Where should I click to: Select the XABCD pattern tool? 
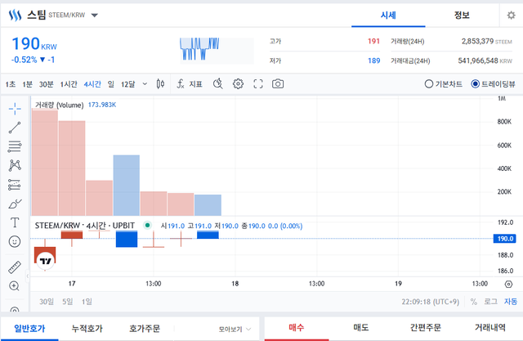coord(15,165)
